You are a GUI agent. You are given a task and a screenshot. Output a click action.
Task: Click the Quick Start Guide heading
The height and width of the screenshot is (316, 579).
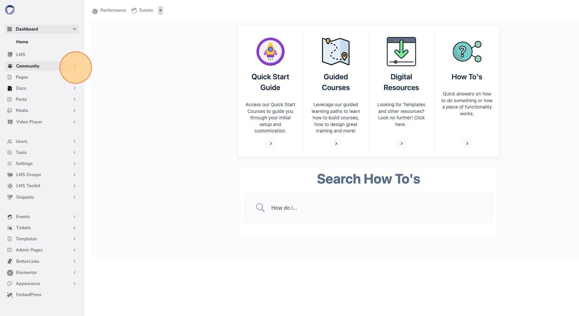pos(270,82)
